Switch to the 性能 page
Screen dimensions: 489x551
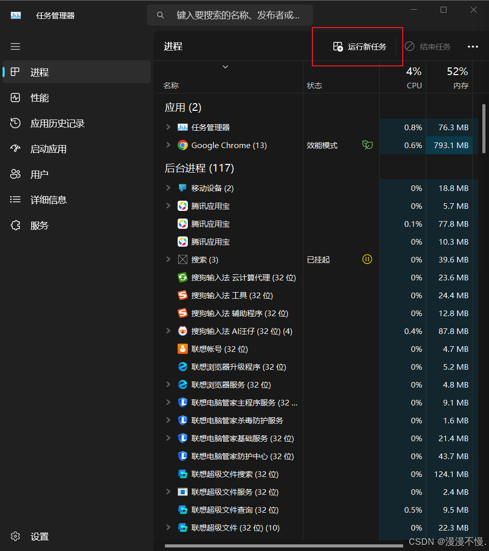click(76, 98)
